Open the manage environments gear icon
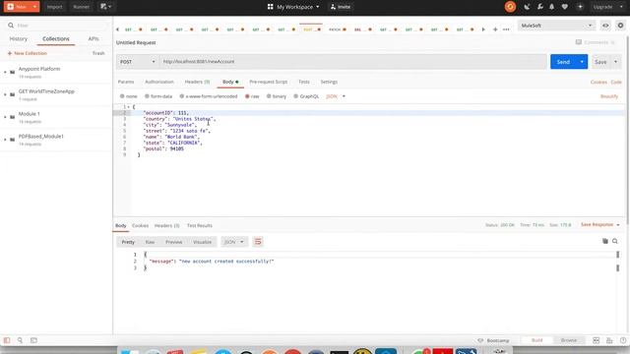 point(620,26)
